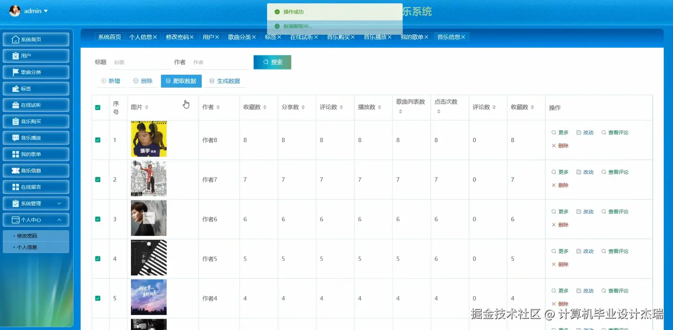The image size is (673, 330).
Task: Open 在线留言 sidebar item
Action: click(36, 187)
